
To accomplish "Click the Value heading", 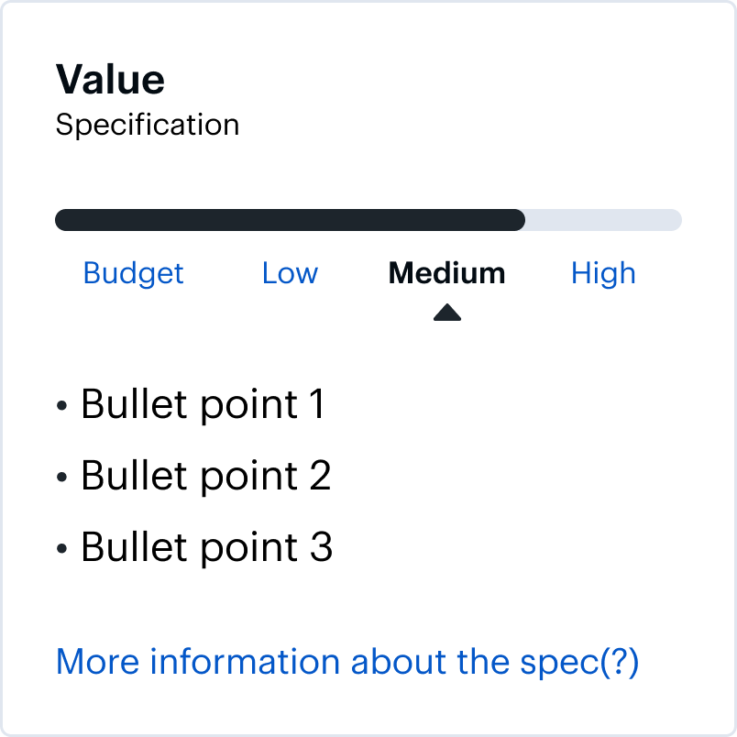I will click(x=110, y=80).
